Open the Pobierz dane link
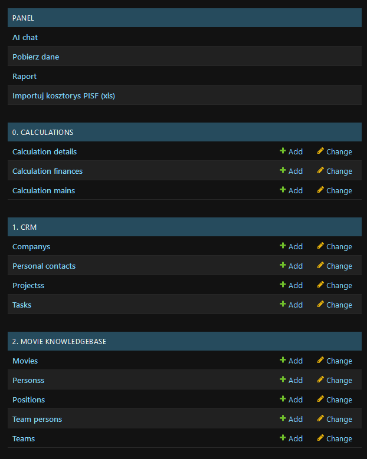 (x=35, y=57)
